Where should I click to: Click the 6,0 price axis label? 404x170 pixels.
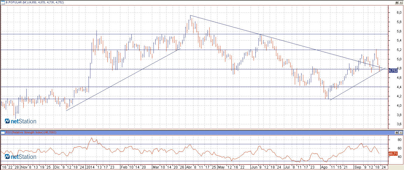click(x=399, y=13)
